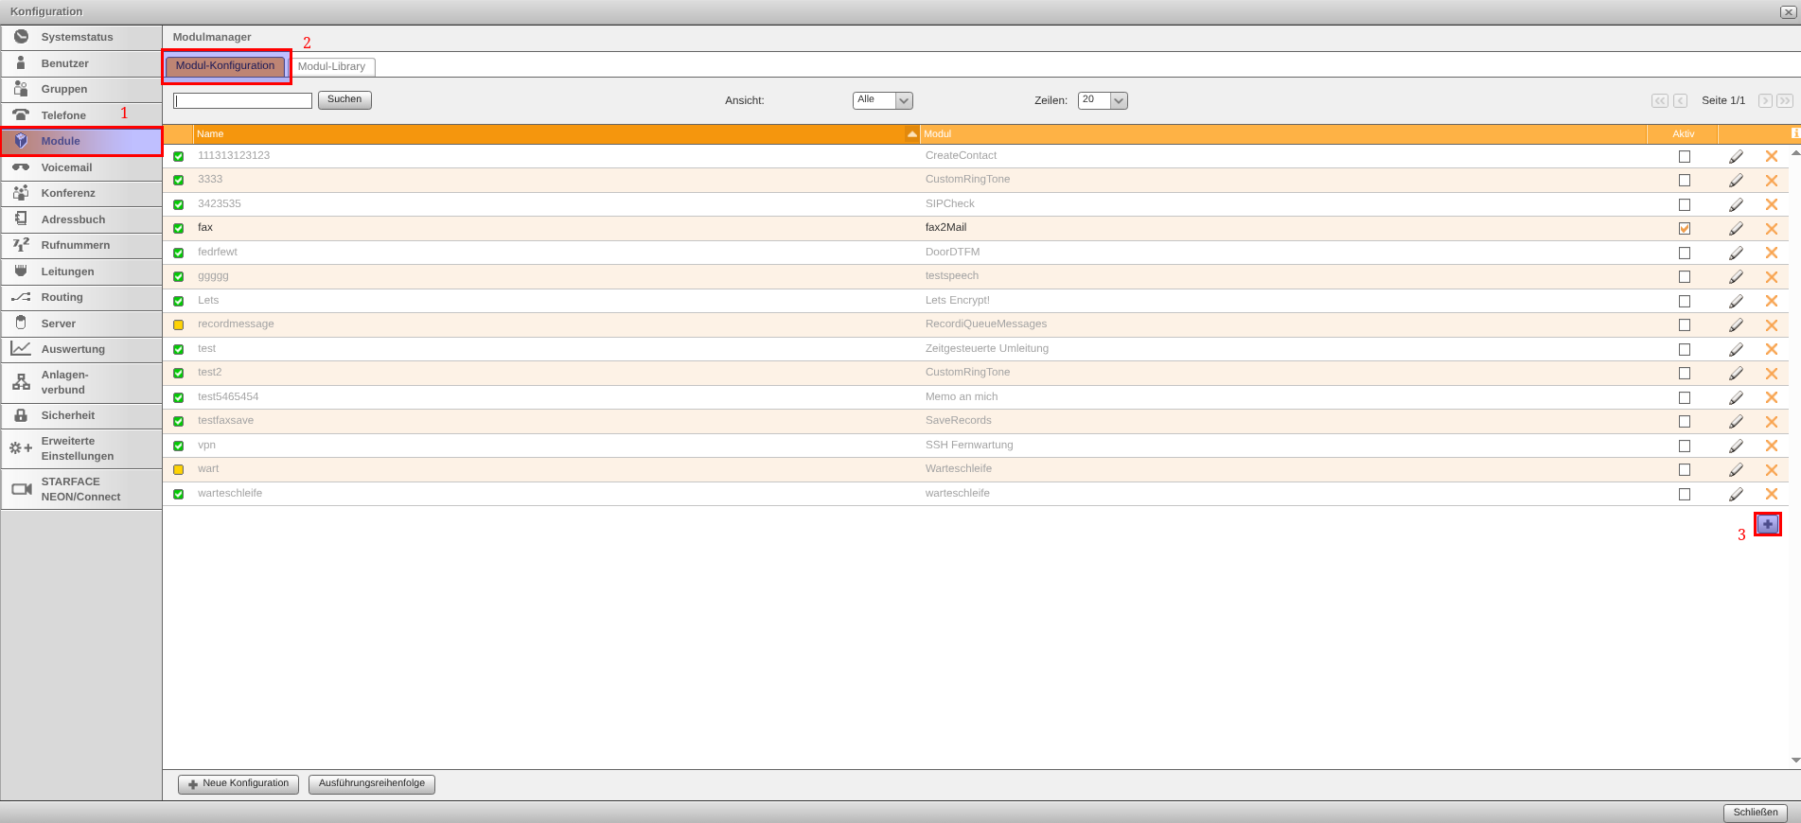Image resolution: width=1801 pixels, height=823 pixels.
Task: Click the blue plus icon below the table
Action: point(1767,524)
